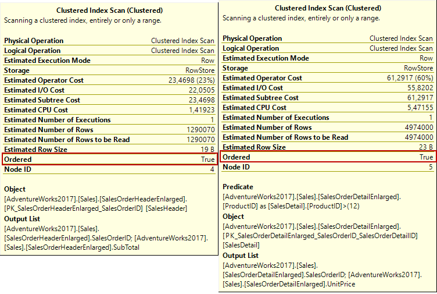Click Output List heading in left tooltip
The image size is (437, 294).
[22, 219]
